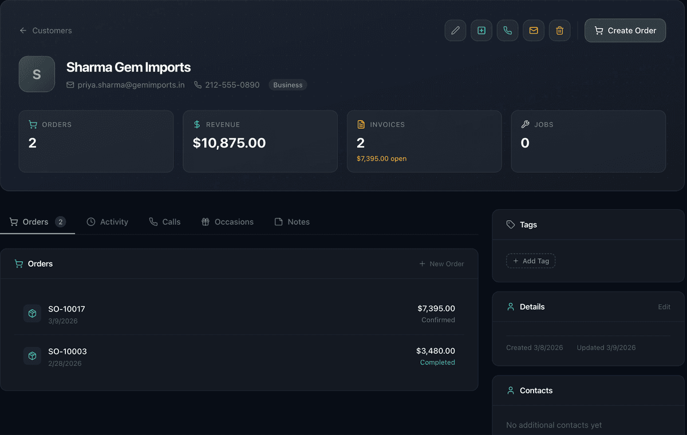Switch to the Activity tab

[108, 222]
